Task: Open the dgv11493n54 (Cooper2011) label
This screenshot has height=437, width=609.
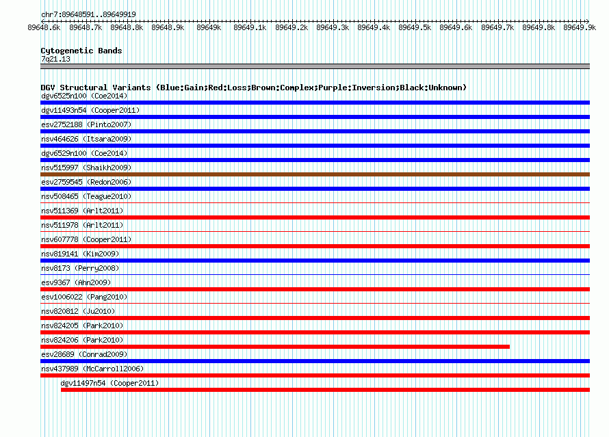Action: [x=90, y=110]
